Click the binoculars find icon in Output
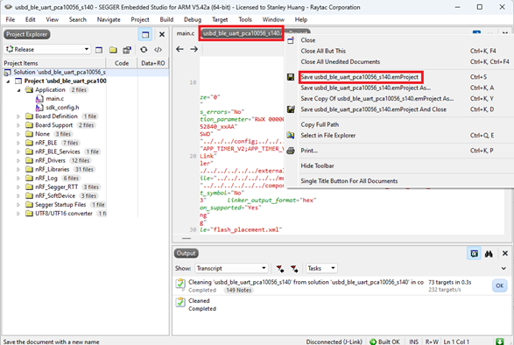The width and height of the screenshot is (514, 345). (489, 254)
